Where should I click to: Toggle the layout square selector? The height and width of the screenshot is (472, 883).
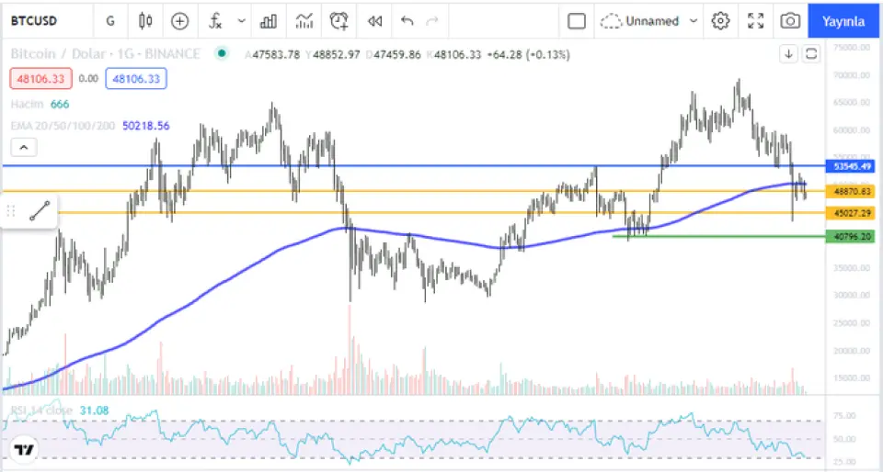[577, 20]
